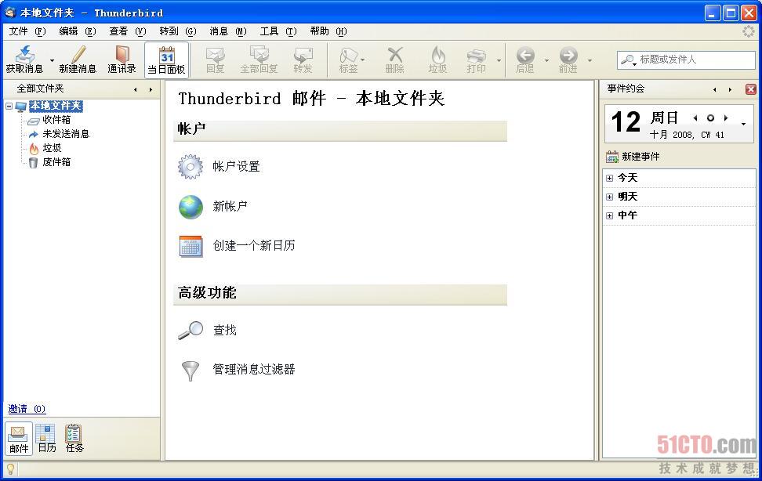
Task: Click the 全部回复 reply-all icon
Action: pyautogui.click(x=259, y=54)
